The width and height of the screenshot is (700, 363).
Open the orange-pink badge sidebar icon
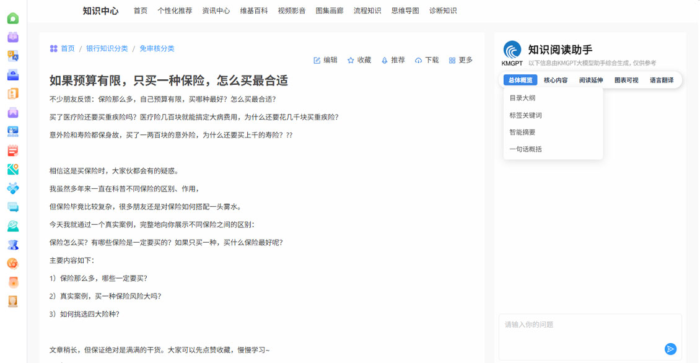click(13, 282)
